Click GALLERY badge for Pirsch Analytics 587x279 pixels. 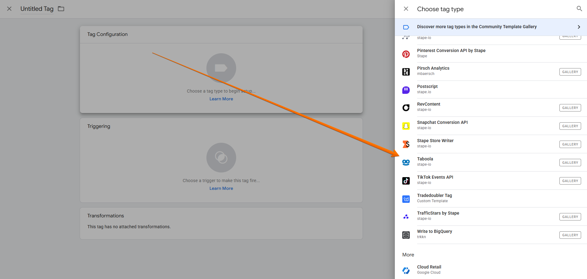570,72
